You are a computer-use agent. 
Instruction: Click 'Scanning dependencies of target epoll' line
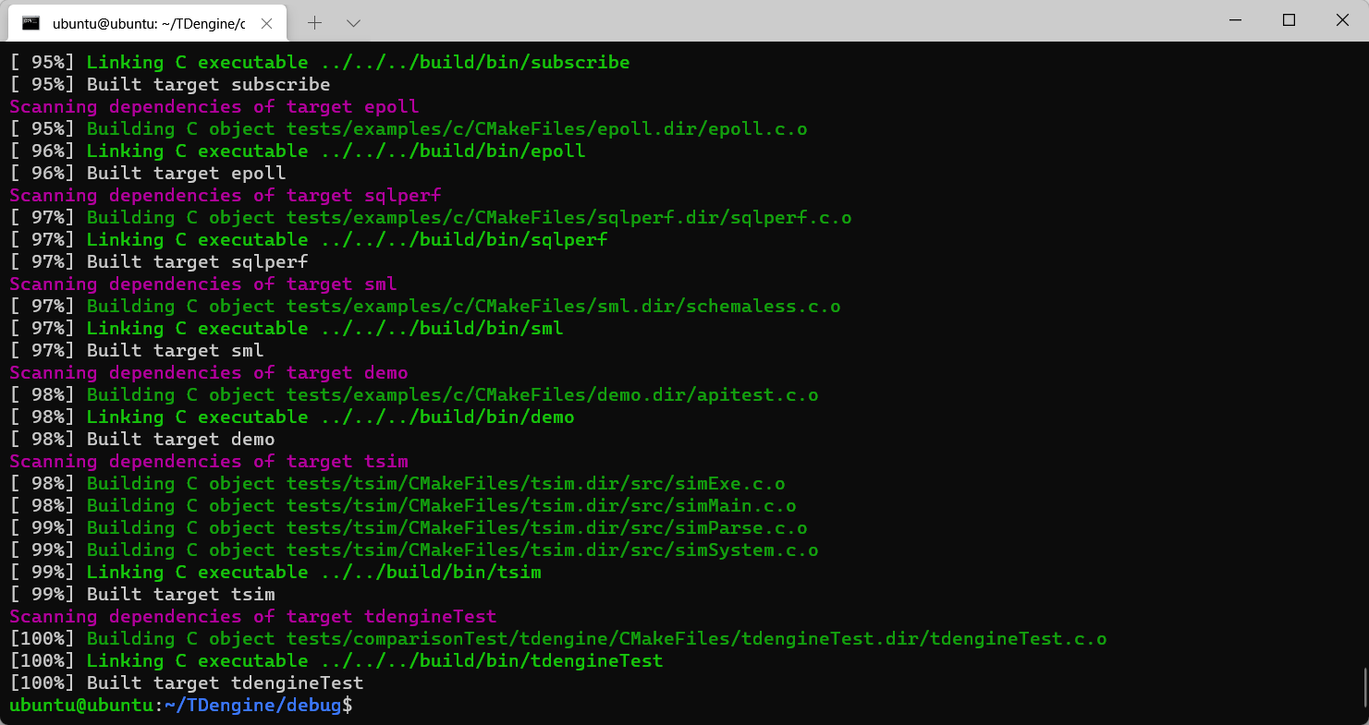point(214,107)
